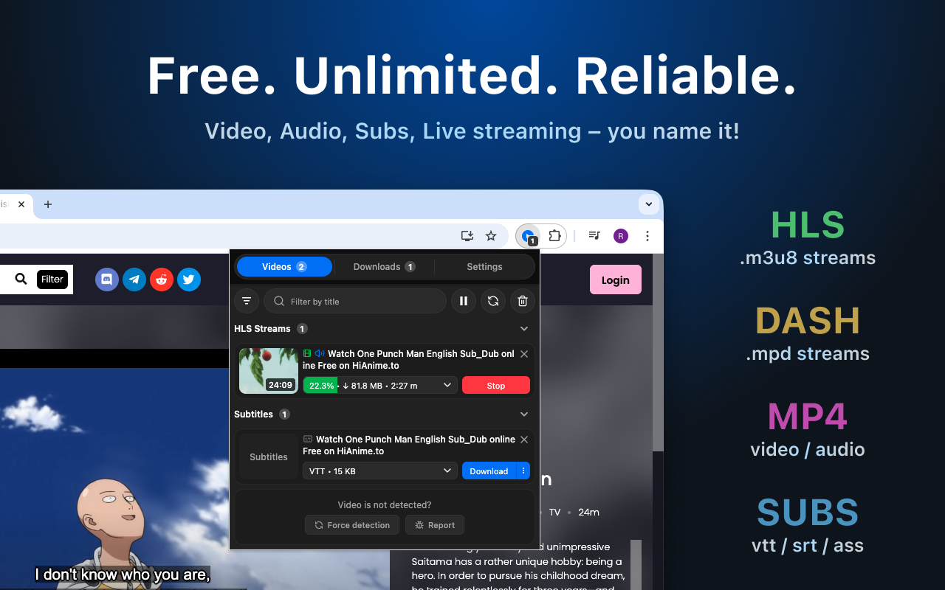This screenshot has width=945, height=590.
Task: Click the website search magnifier icon
Action: [x=21, y=279]
